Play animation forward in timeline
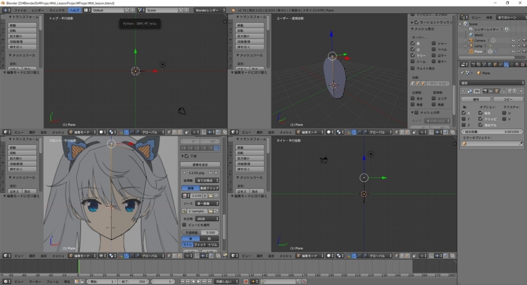527x285 pixels. (x=199, y=281)
